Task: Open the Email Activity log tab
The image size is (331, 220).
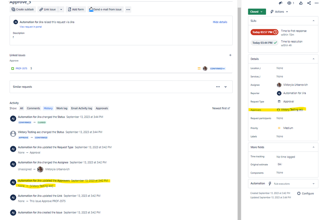Action: click(82, 108)
